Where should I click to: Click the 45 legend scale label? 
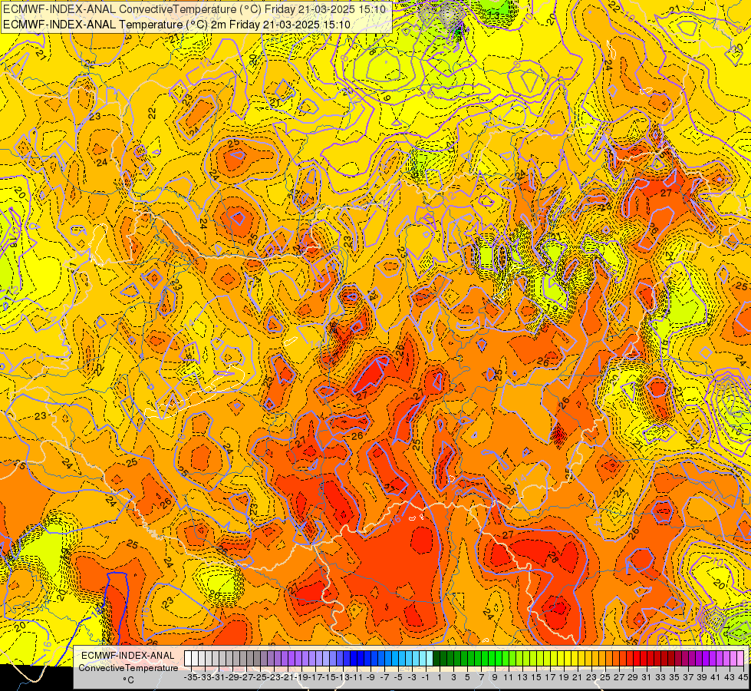point(743,678)
